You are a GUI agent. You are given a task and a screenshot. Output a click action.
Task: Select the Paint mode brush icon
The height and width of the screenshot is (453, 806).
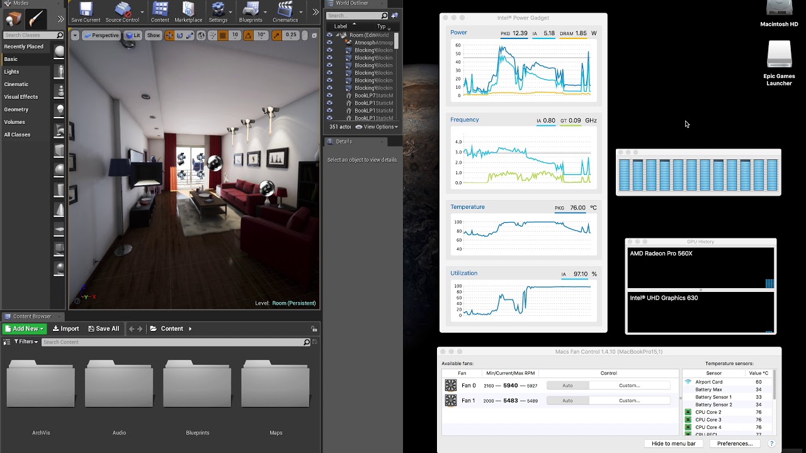37,18
